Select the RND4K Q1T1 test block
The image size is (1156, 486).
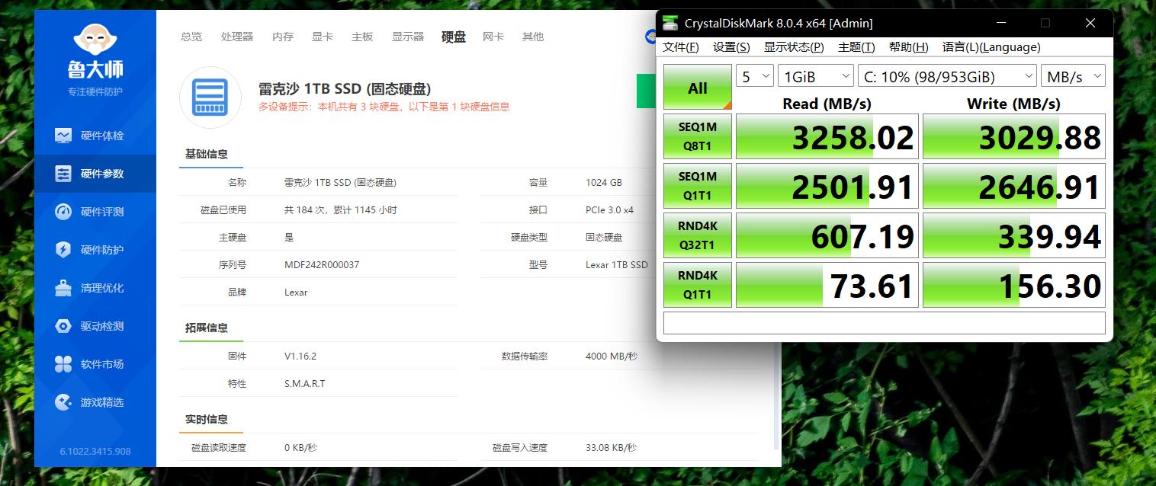point(696,284)
